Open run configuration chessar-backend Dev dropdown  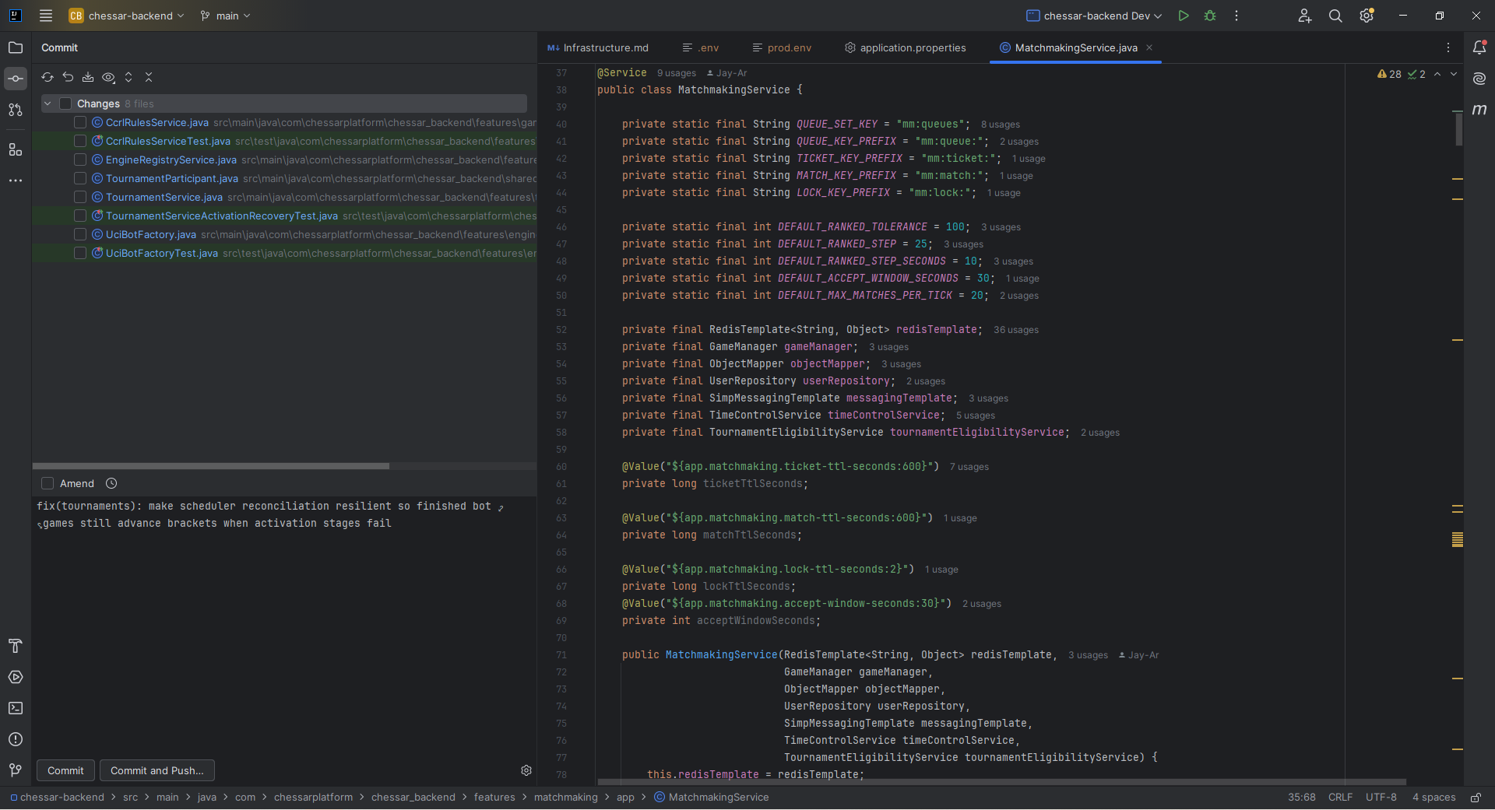1094,16
